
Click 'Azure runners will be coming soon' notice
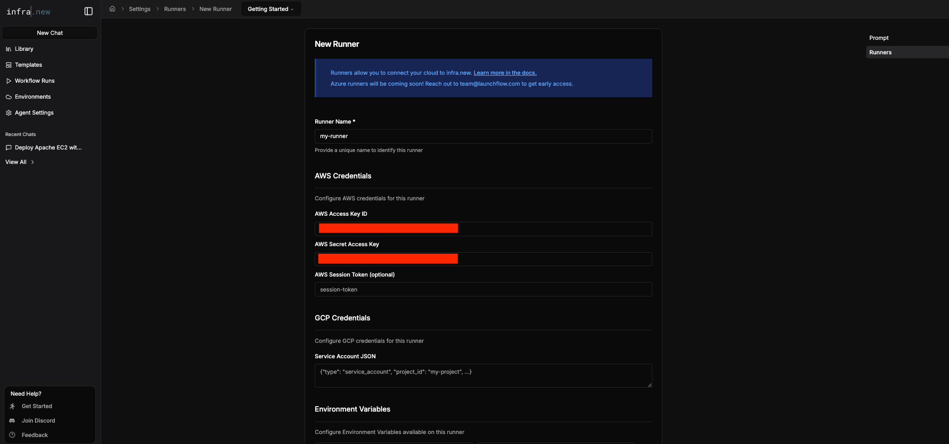[452, 84]
